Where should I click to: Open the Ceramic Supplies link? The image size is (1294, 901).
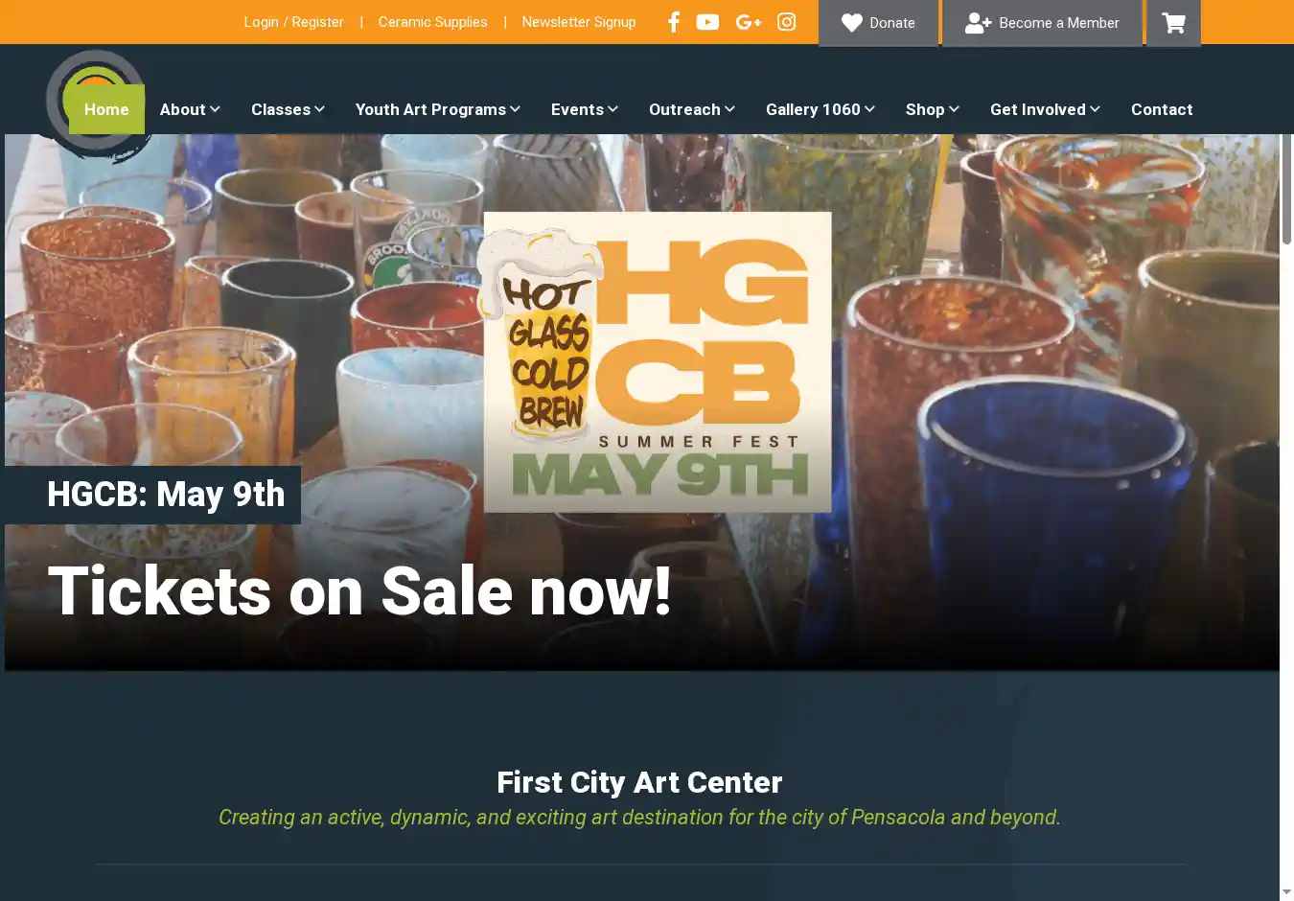click(x=432, y=22)
